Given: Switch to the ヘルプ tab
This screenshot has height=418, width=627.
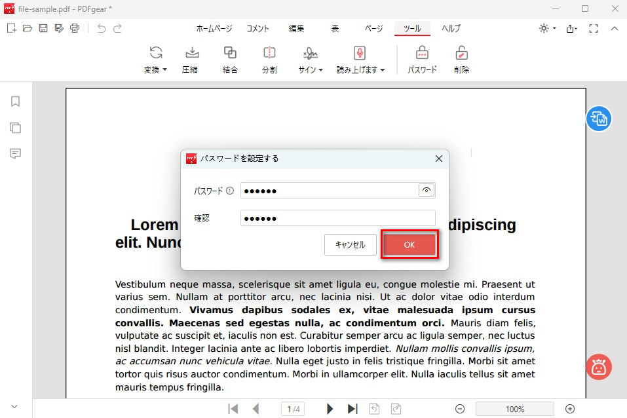Looking at the screenshot, I should (x=451, y=28).
